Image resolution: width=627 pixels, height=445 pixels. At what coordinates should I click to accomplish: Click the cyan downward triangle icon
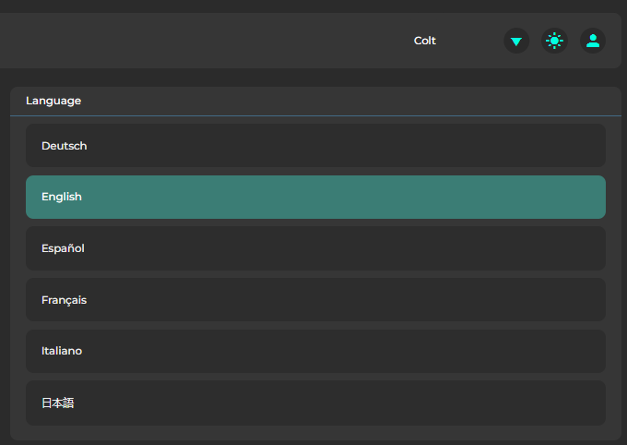516,41
